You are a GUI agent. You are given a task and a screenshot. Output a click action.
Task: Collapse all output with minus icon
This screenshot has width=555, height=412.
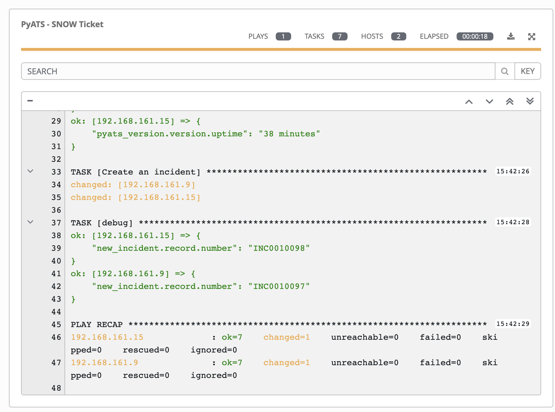tap(30, 101)
